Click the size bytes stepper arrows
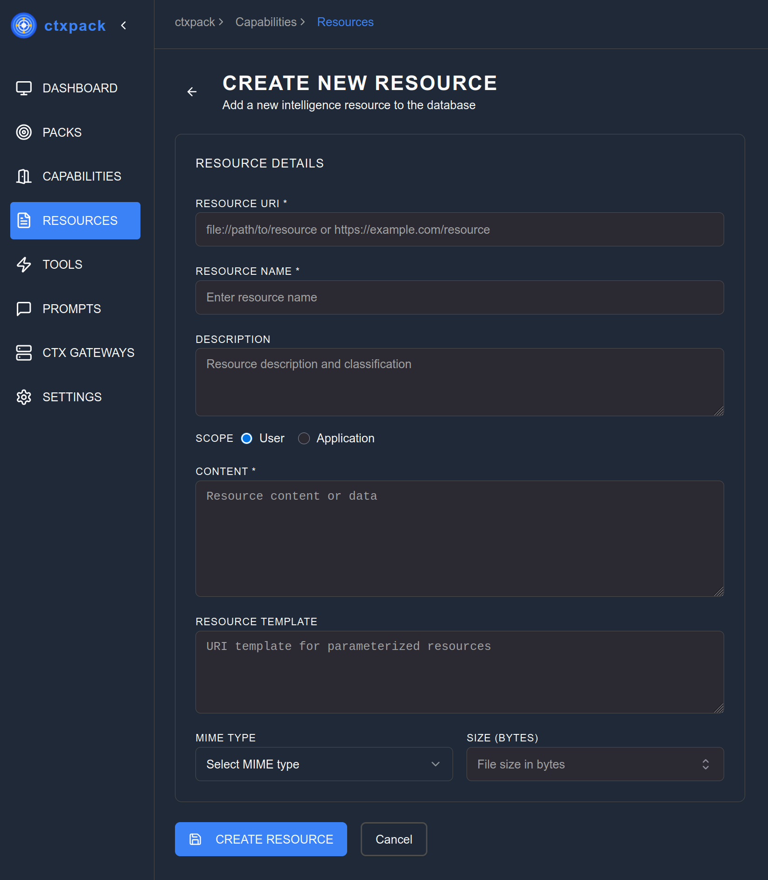Screen dimensions: 768x880 coord(705,764)
